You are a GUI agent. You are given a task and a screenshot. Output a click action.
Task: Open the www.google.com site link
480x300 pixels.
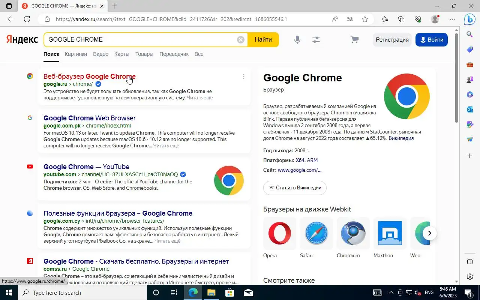tap(299, 170)
